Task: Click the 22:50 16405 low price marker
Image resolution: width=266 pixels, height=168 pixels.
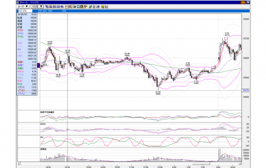Action: click(x=158, y=93)
